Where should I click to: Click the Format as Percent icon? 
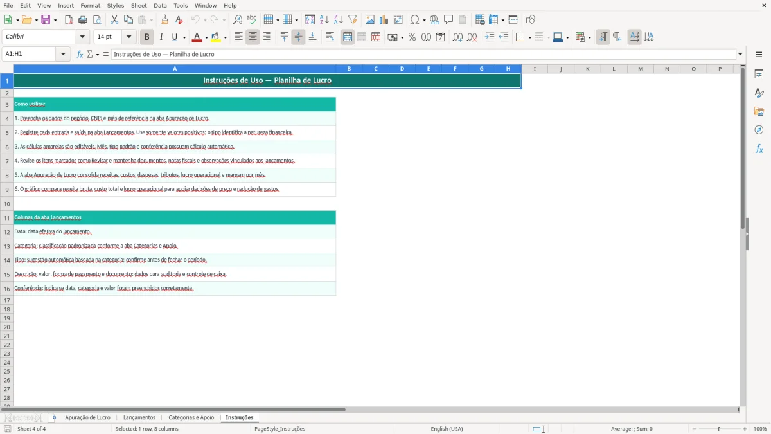pos(412,37)
